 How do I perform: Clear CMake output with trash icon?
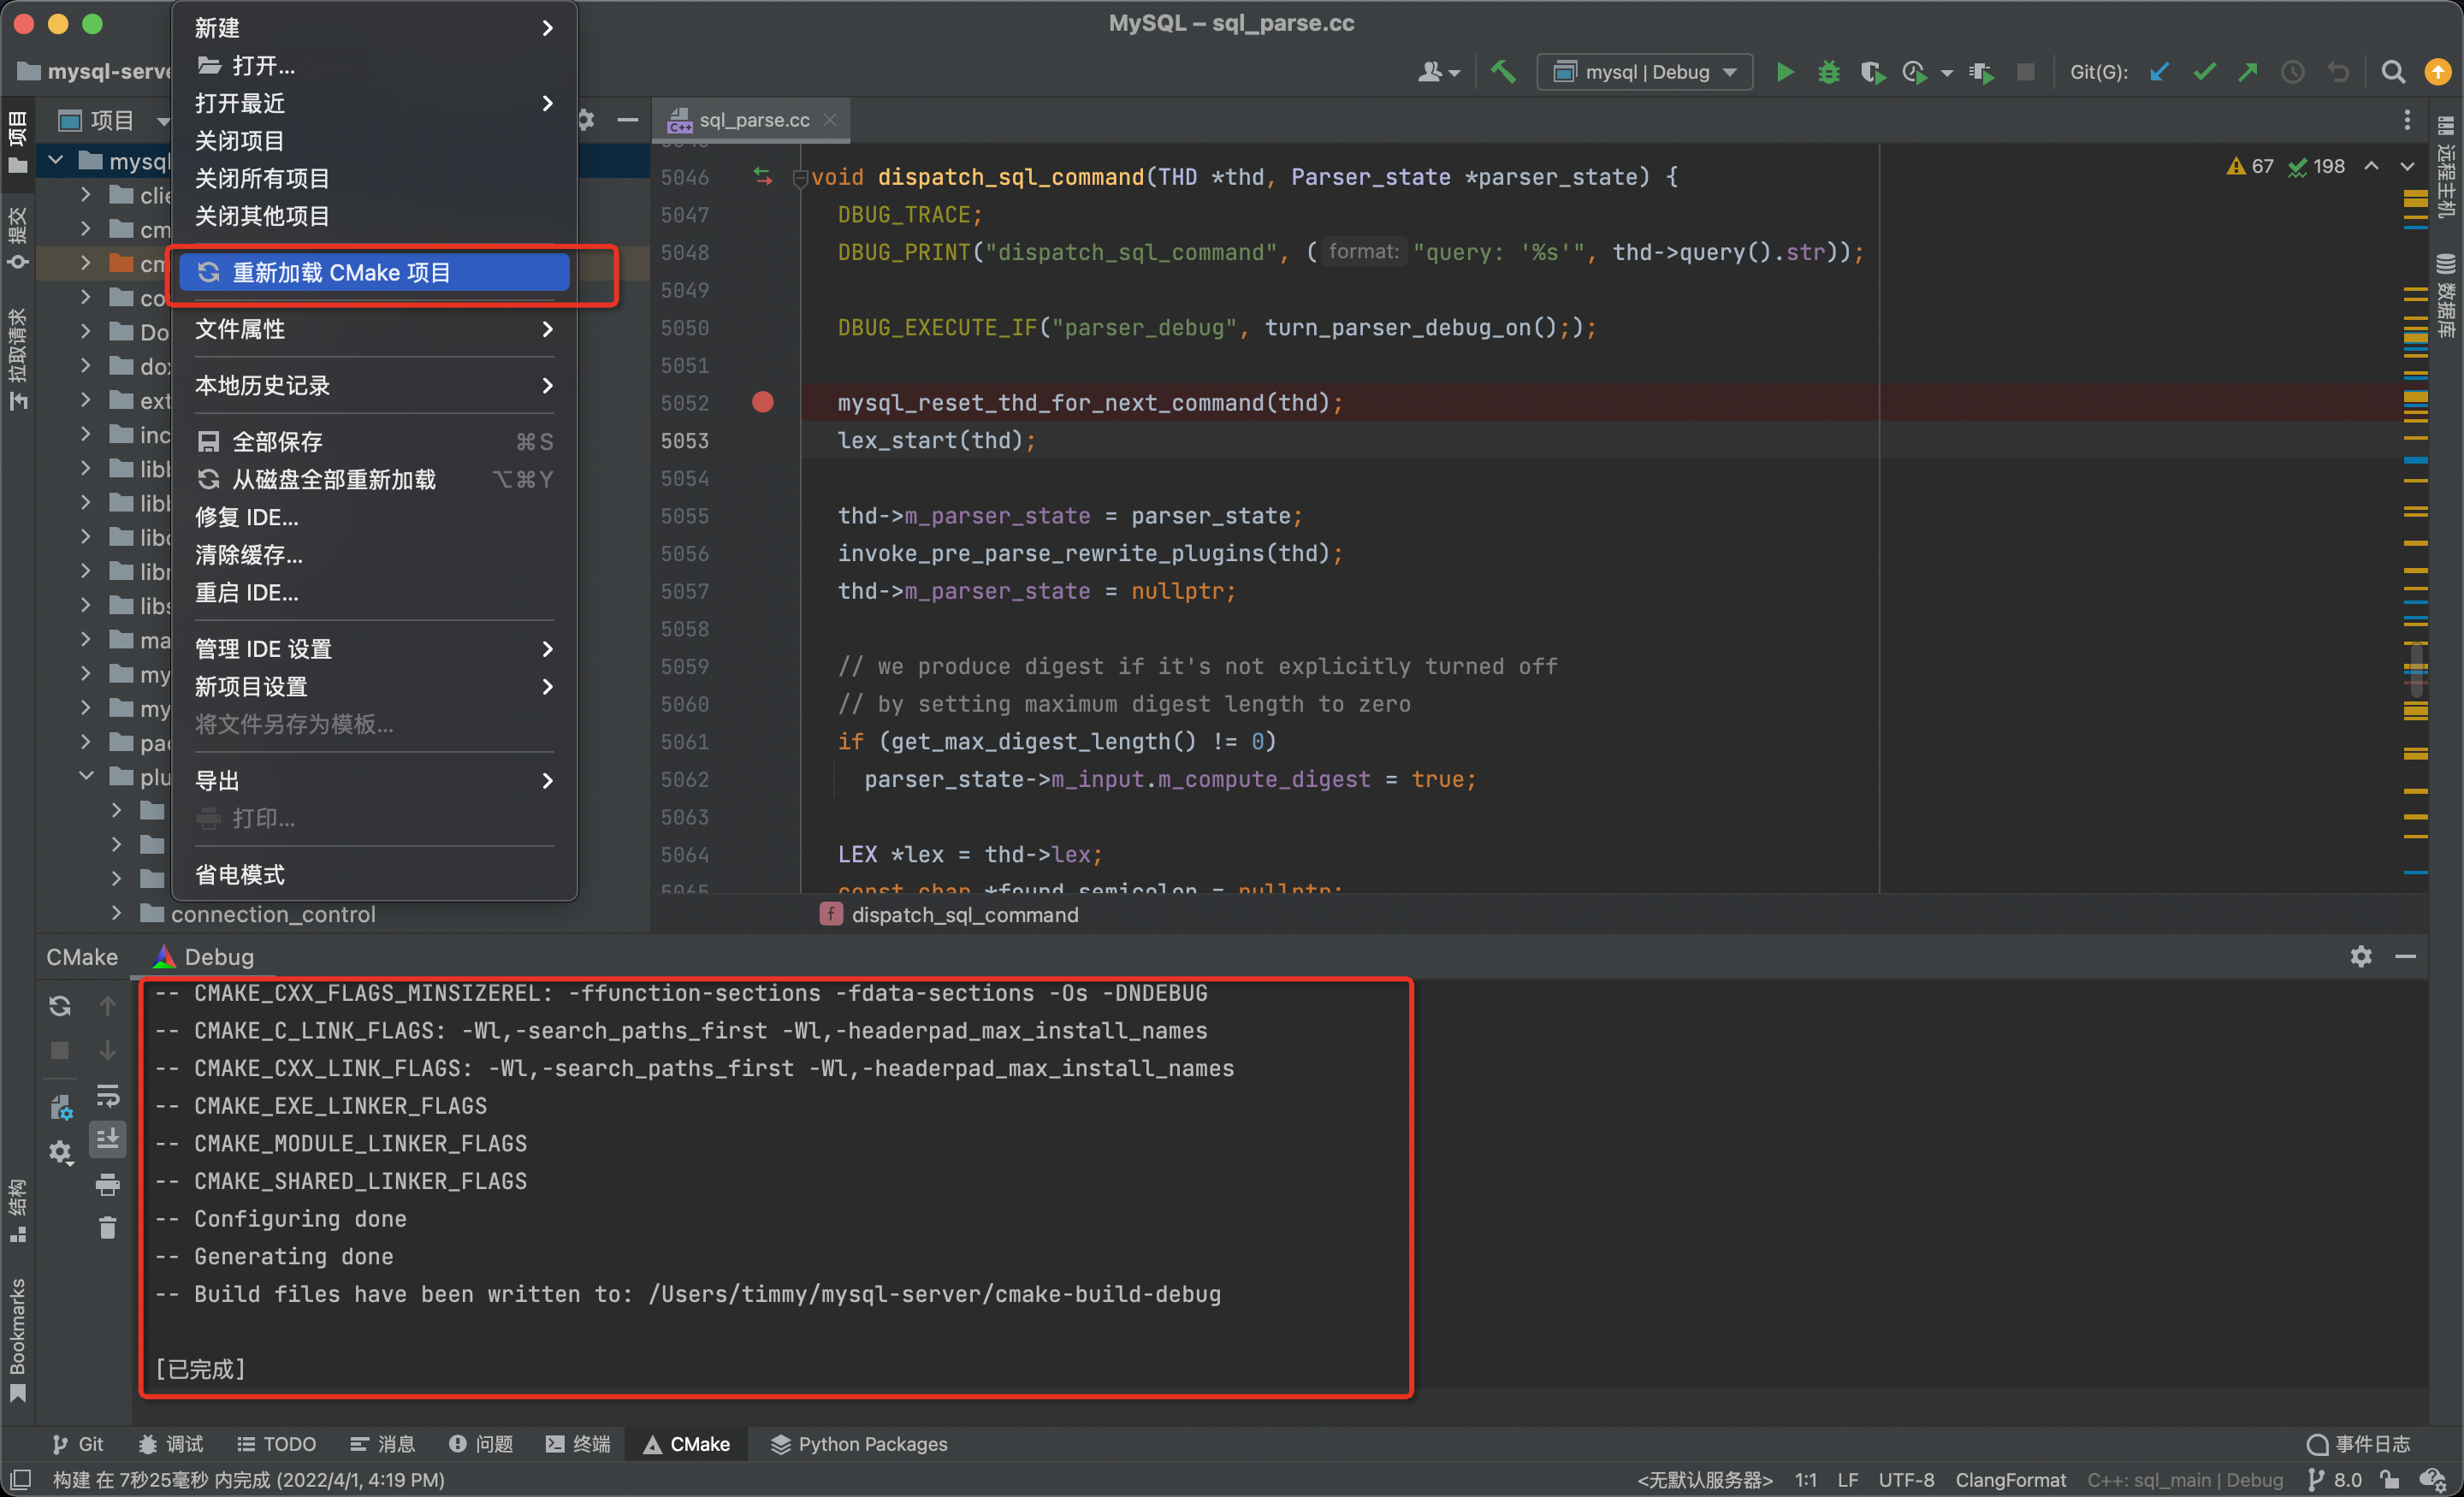[x=107, y=1227]
